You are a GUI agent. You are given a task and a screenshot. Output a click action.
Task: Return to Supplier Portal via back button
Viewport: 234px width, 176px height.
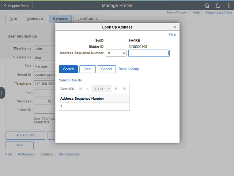tap(17, 6)
